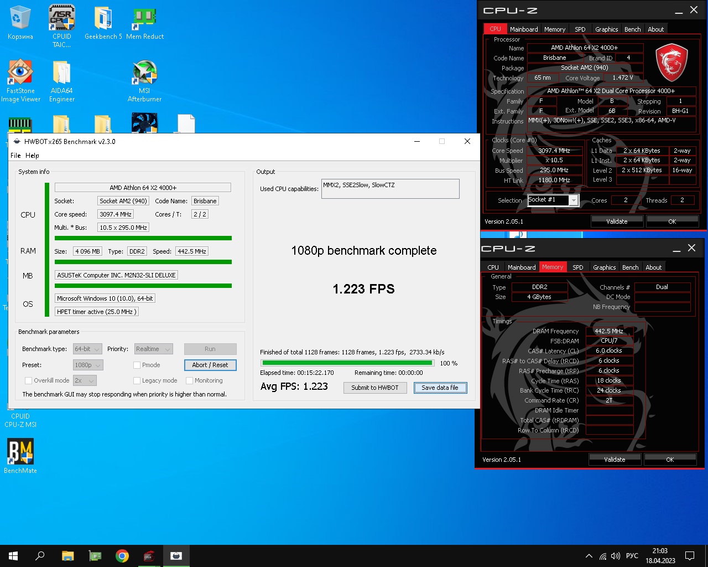Open the Benchmark type 64-bit dropdown
Screen dimensions: 708x567
pyautogui.click(x=88, y=349)
